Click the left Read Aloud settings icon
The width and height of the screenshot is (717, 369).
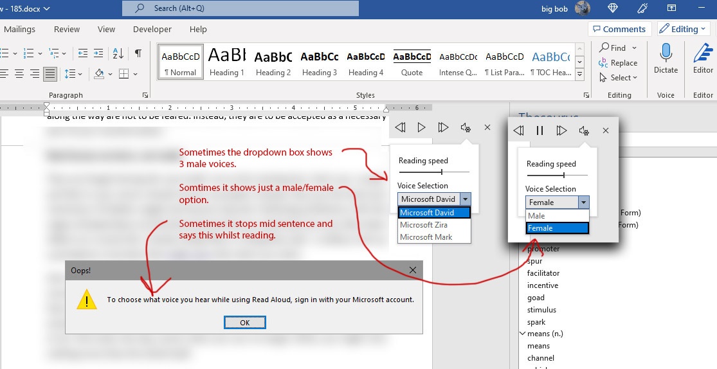pyautogui.click(x=466, y=127)
